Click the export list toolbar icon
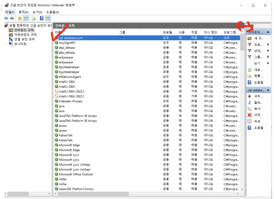This screenshot has height=199, width=274. pos(34,18)
